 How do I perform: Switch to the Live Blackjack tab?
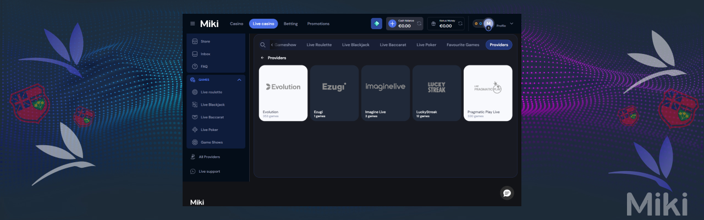pos(356,45)
